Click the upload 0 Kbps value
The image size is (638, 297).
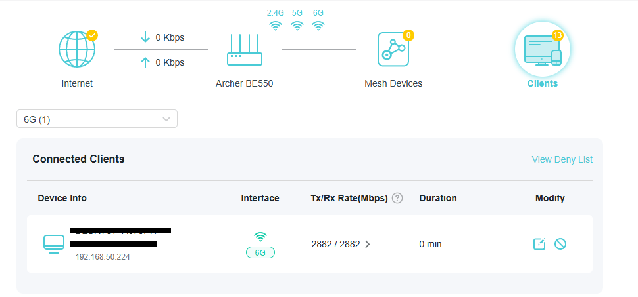point(170,62)
